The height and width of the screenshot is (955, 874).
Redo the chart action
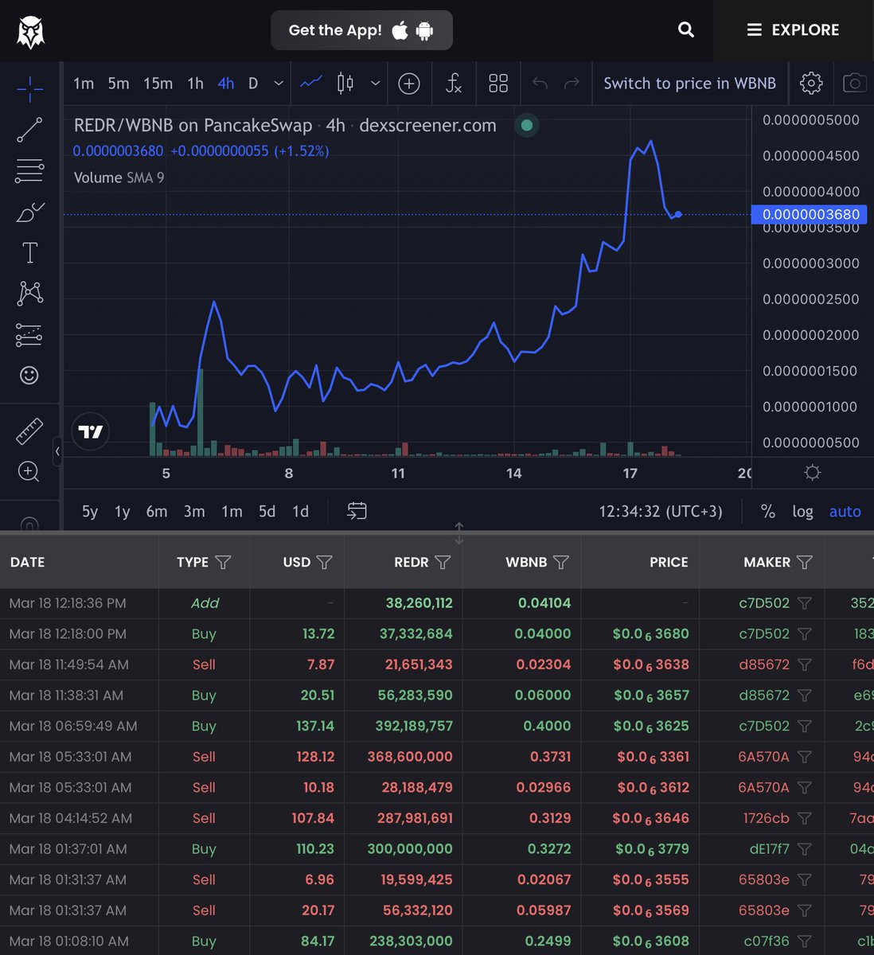572,84
